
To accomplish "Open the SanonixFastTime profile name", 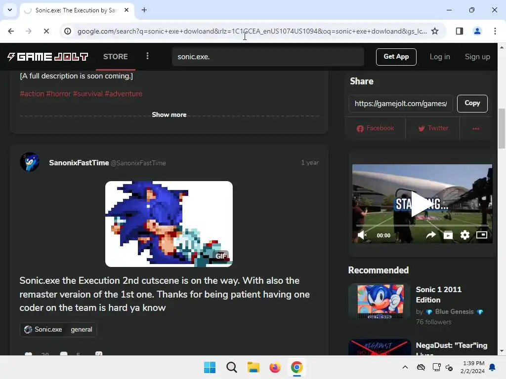I will pos(79,163).
